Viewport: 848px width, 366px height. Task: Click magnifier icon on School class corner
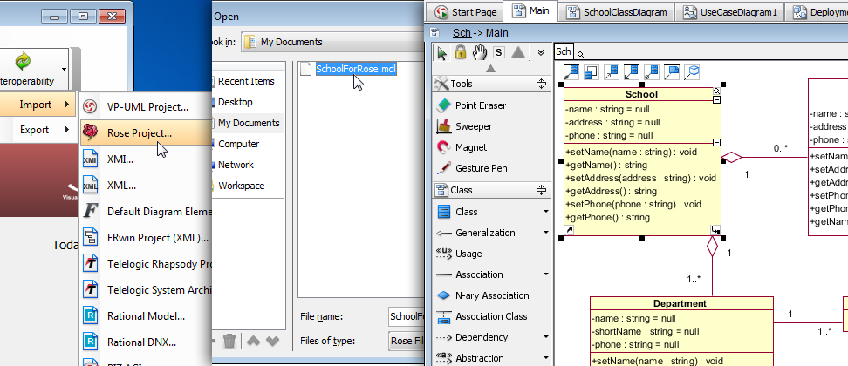point(716,91)
